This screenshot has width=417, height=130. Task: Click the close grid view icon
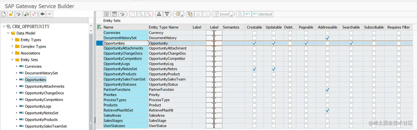[107, 14]
